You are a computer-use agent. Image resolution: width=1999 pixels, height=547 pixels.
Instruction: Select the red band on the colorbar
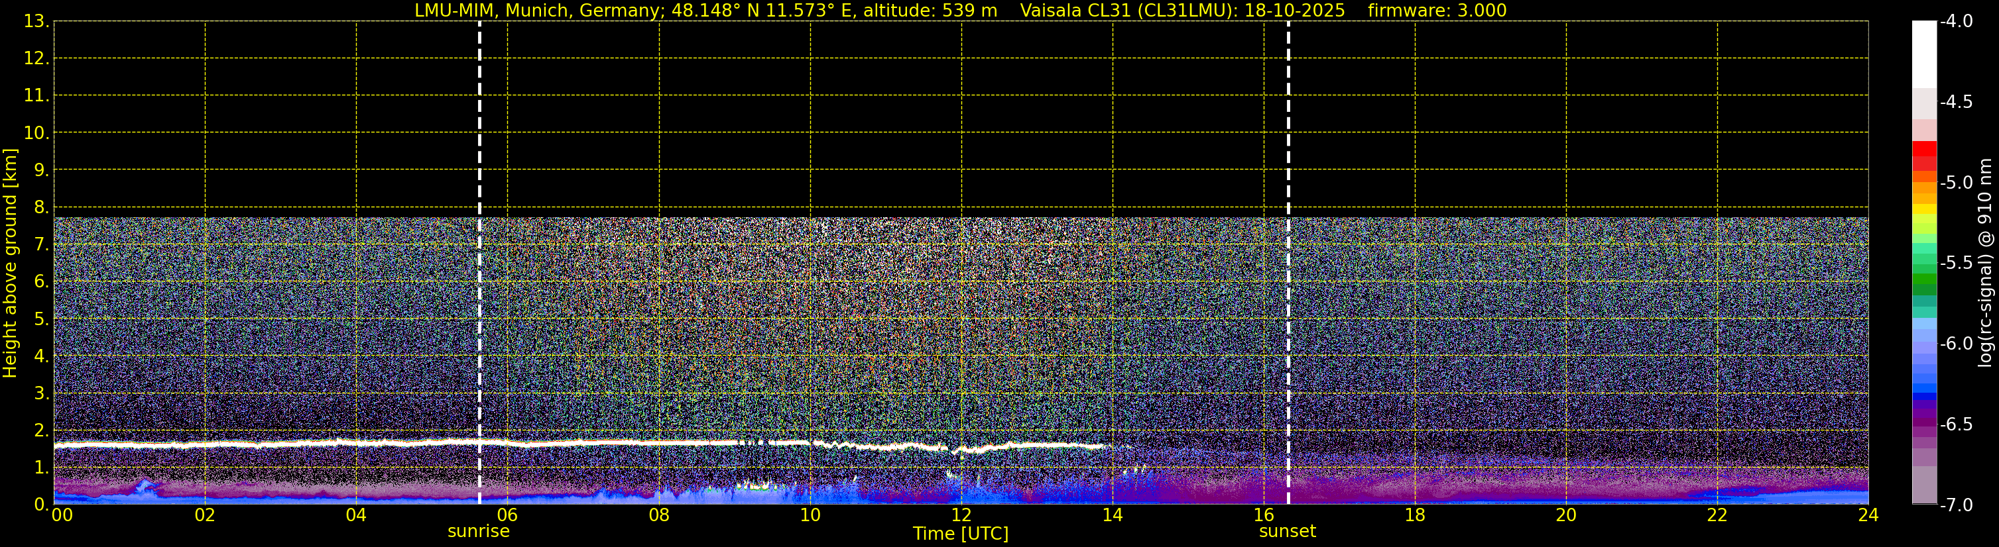pyautogui.click(x=1925, y=149)
